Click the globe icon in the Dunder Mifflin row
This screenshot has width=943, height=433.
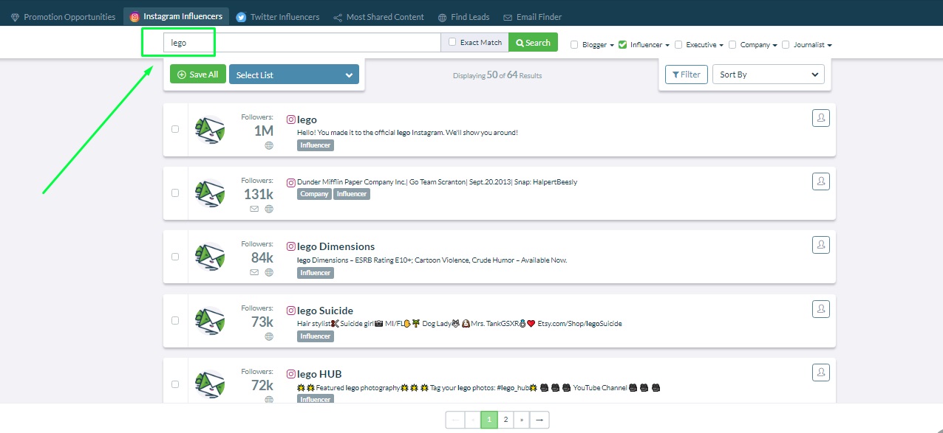[269, 209]
